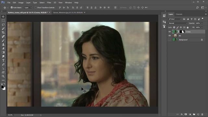The image size is (208, 117).
Task: Create new adjustment layer icon
Action: coord(190,114)
